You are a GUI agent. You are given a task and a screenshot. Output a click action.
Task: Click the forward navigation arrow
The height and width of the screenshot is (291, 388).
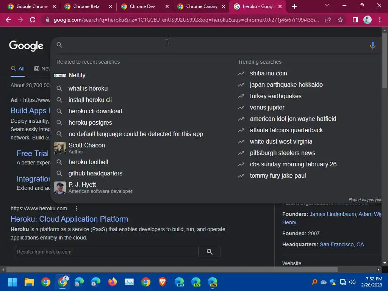coord(20,20)
